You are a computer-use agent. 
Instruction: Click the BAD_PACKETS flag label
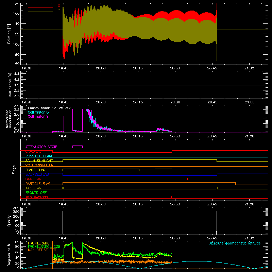37,197
